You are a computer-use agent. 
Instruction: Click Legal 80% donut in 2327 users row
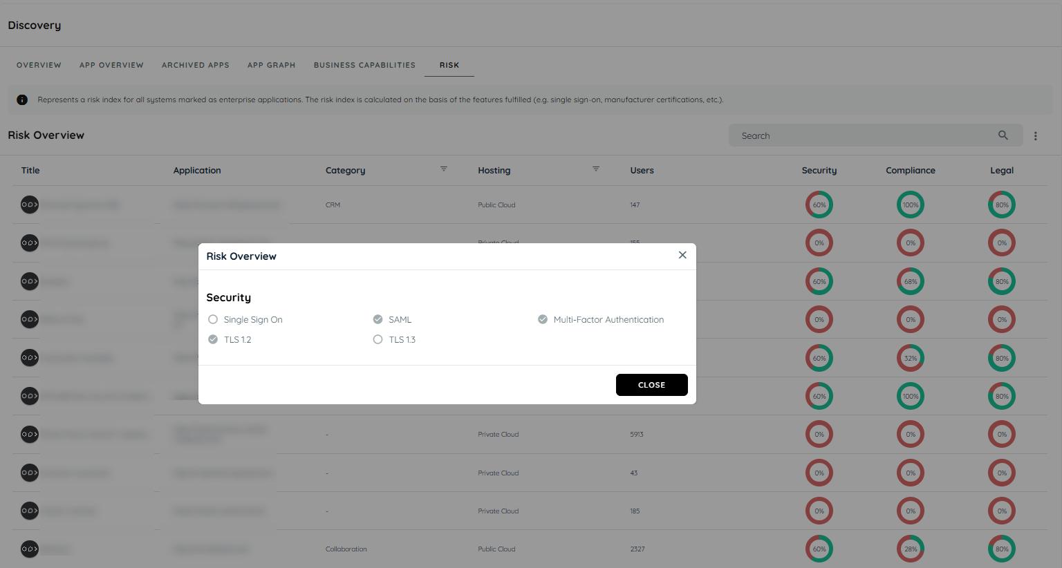1002,549
